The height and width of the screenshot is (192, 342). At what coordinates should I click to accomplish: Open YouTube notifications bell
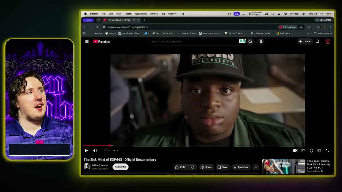318,41
